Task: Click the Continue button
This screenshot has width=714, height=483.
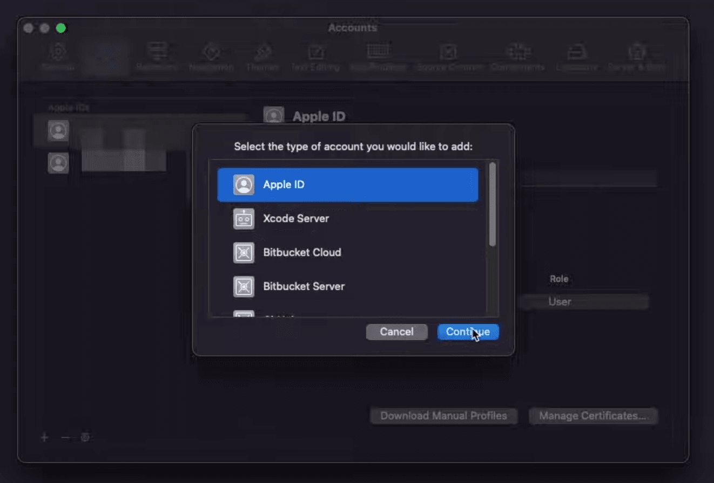Action: pos(468,332)
